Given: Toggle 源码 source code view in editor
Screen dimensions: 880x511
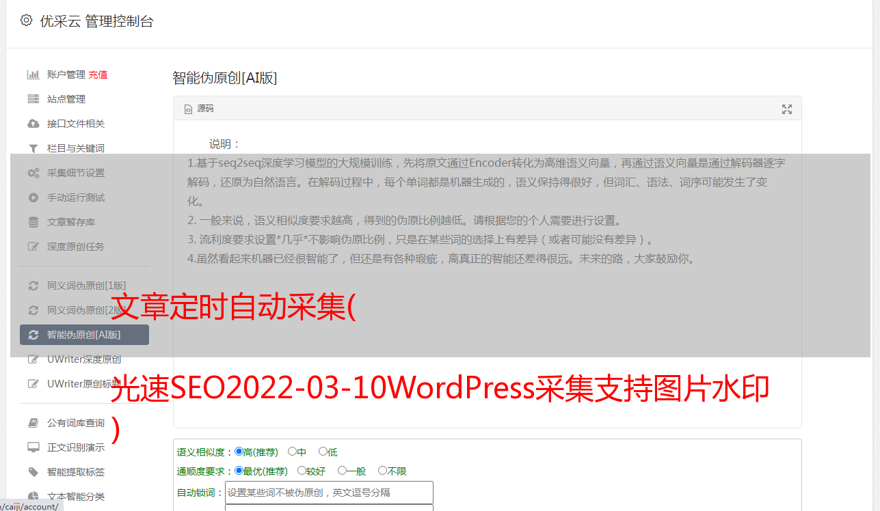Looking at the screenshot, I should [199, 109].
